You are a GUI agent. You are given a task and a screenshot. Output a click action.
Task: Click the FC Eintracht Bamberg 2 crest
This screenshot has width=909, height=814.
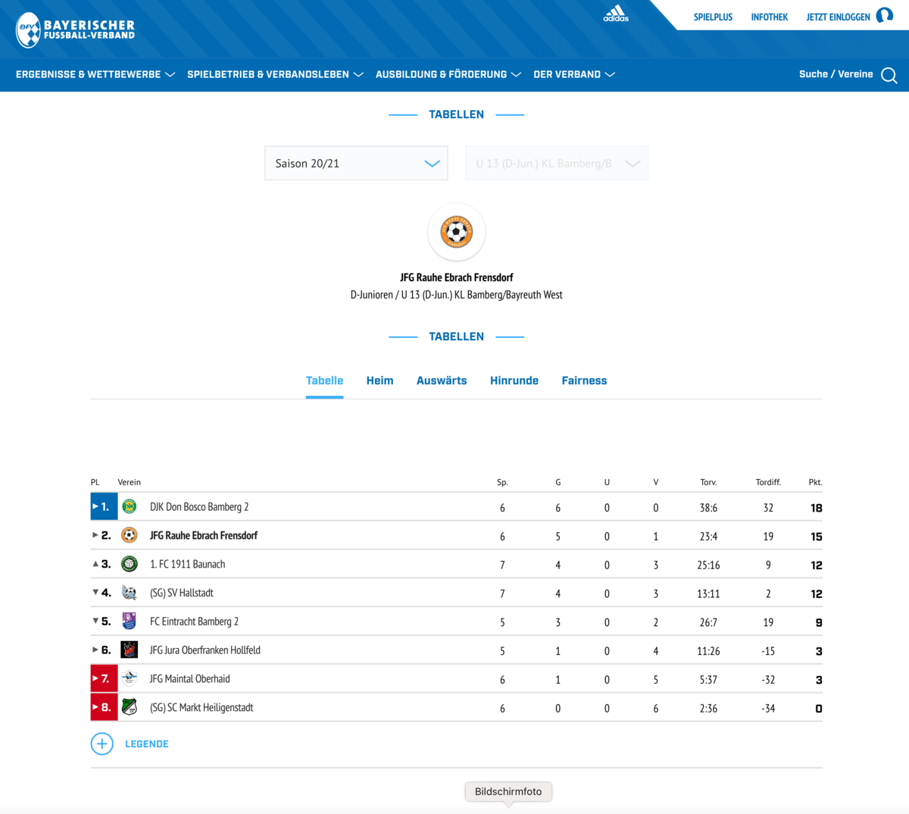(x=130, y=621)
